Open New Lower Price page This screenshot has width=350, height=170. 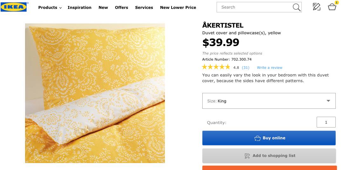(178, 7)
